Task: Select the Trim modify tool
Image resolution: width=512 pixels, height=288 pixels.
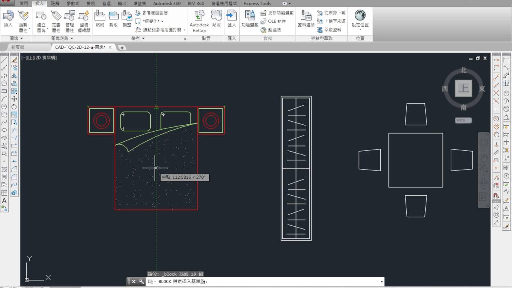Action: coord(14,130)
